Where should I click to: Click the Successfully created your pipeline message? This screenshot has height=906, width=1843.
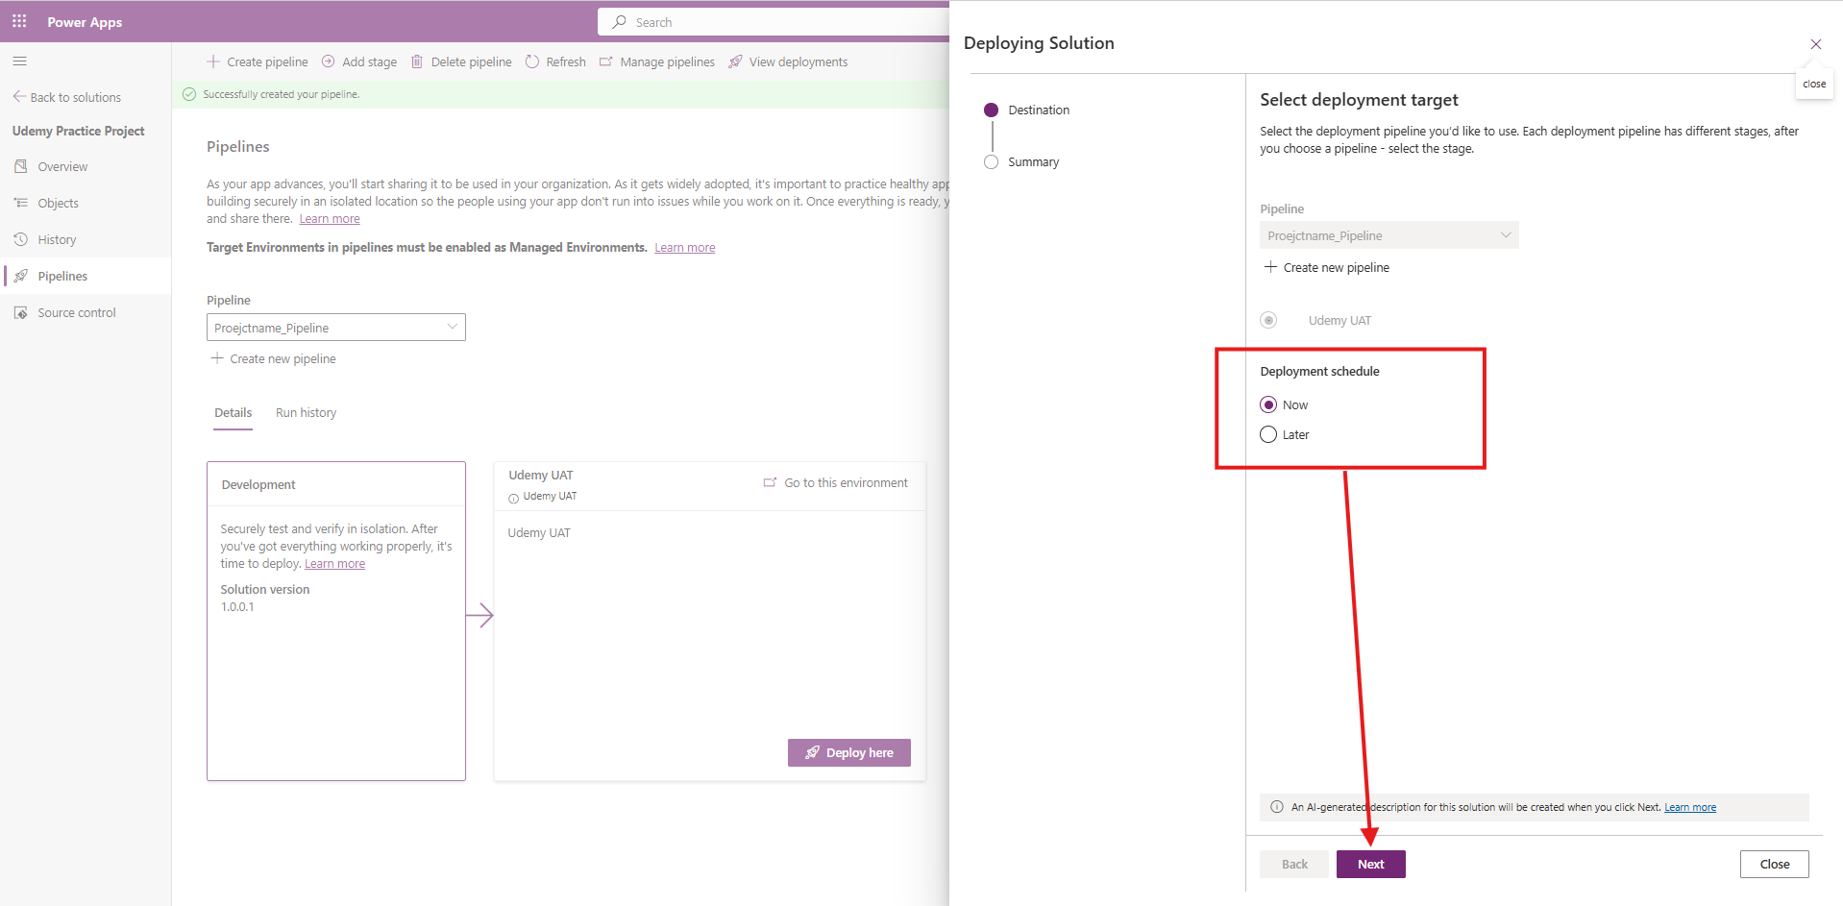[x=282, y=94]
